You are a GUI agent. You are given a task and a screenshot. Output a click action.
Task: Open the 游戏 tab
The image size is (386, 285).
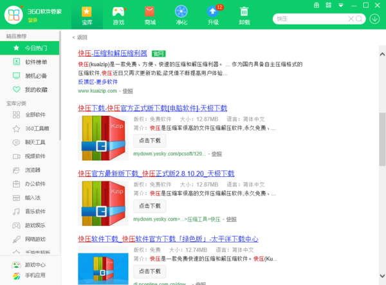tap(118, 15)
